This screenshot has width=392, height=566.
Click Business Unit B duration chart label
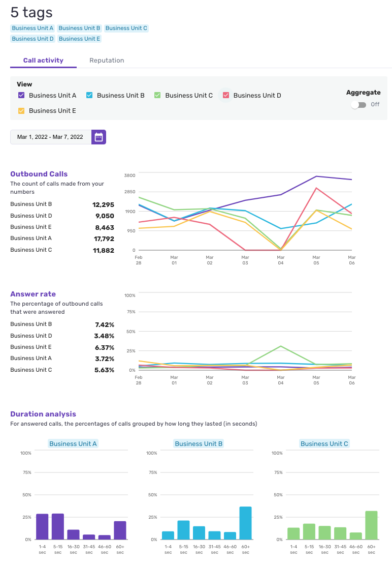(199, 444)
